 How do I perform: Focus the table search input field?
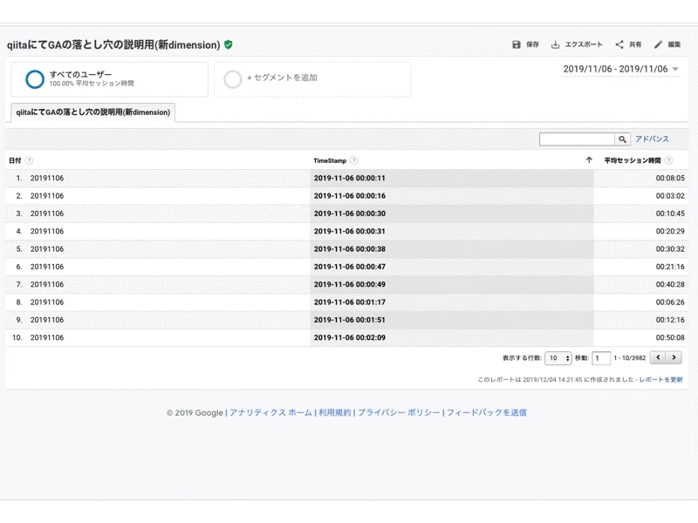577,139
